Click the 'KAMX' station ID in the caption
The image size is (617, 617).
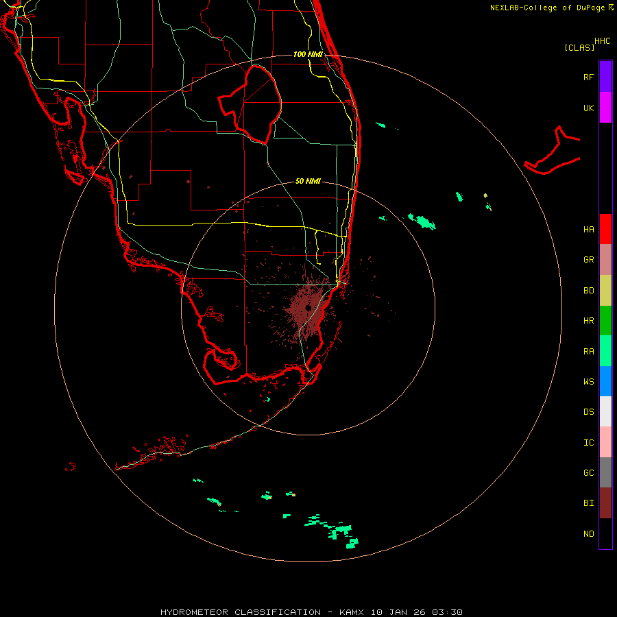[352, 612]
